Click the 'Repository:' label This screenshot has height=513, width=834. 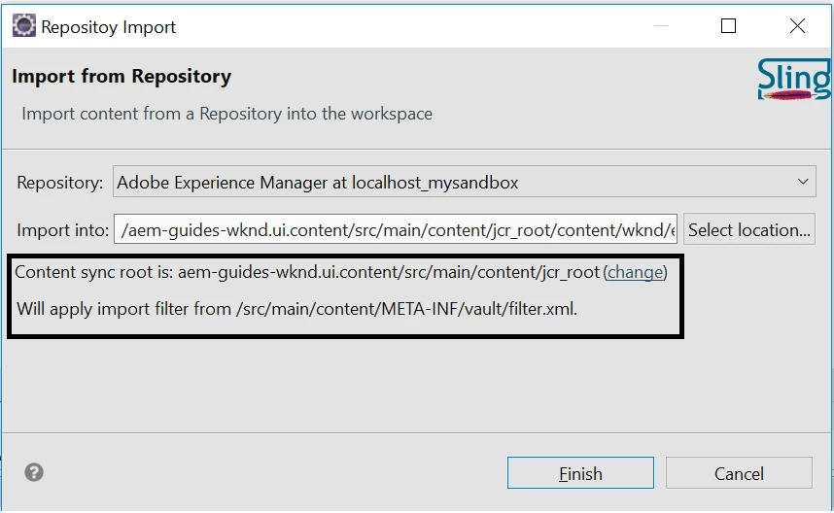click(60, 183)
